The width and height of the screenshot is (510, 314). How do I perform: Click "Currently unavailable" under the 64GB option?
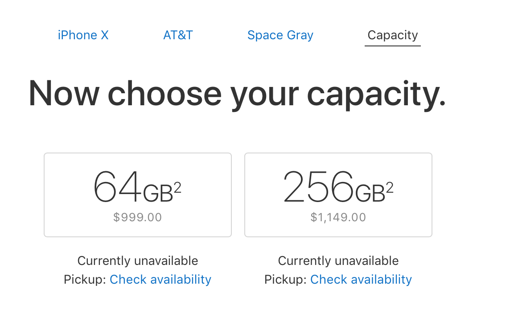coord(138,261)
